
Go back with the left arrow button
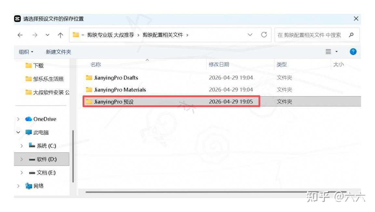[x=20, y=35]
